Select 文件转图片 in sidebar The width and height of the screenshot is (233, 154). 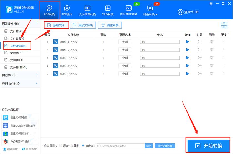[21, 38]
